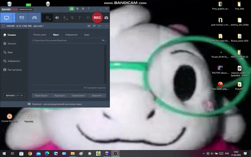
Task: Click the speech bubble icon in Bandicam footer
Action: [29, 104]
